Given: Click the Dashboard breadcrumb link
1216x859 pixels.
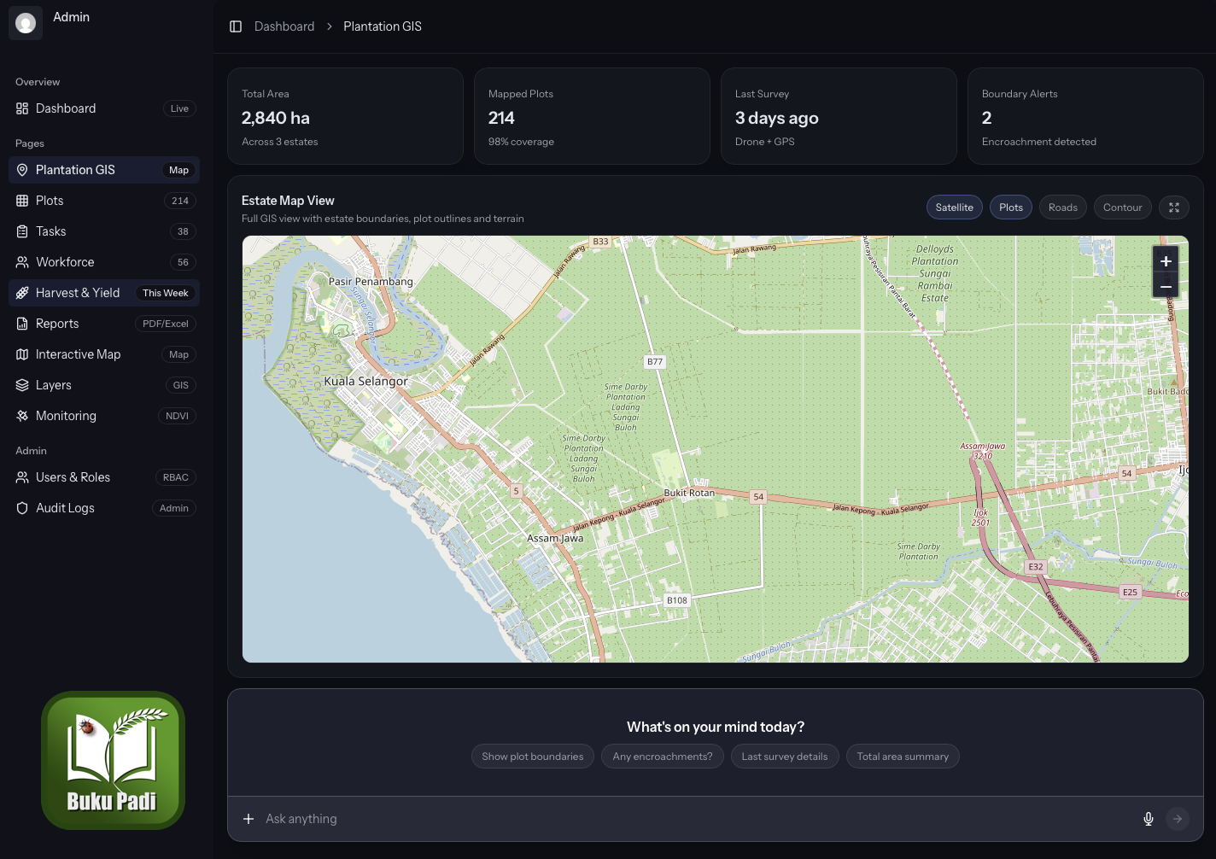Looking at the screenshot, I should pos(284,26).
